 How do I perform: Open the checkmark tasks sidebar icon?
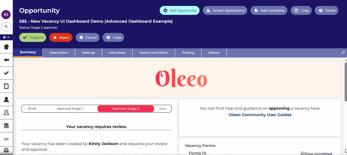pyautogui.click(x=6, y=73)
